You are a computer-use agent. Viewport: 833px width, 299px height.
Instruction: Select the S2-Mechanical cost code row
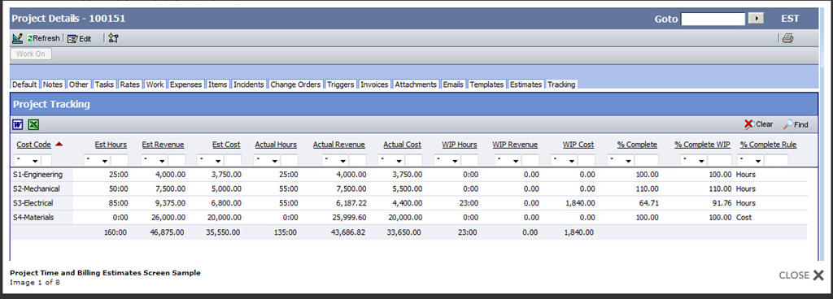pos(408,188)
